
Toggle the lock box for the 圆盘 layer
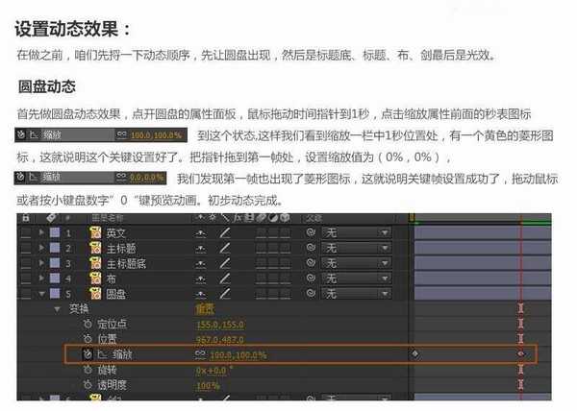coord(25,294)
